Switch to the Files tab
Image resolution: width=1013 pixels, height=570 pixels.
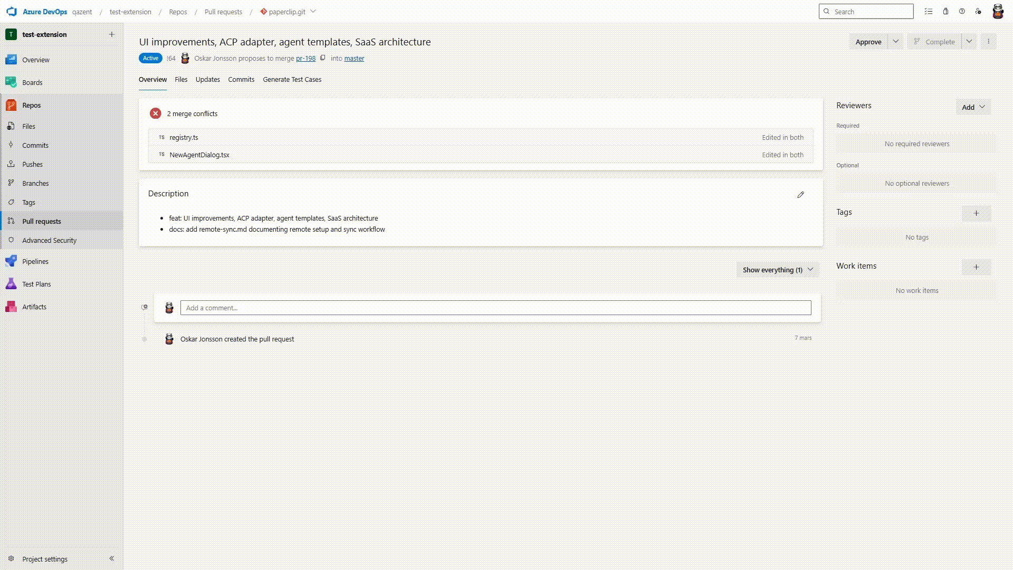tap(181, 79)
